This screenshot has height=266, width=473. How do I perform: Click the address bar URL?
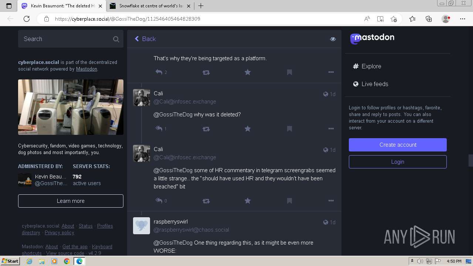(x=127, y=19)
